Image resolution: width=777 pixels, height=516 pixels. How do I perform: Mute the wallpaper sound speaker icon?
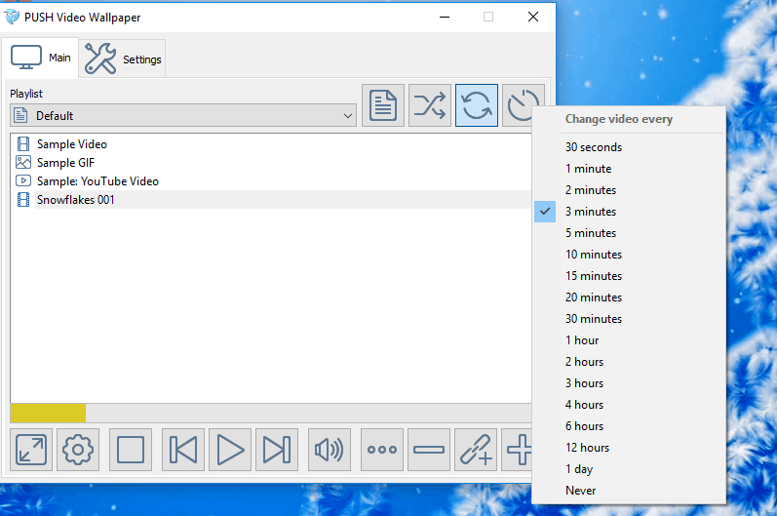coord(330,450)
